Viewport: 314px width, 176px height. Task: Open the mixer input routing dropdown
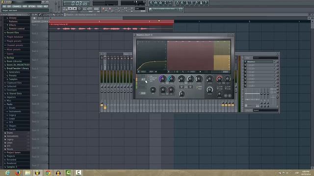pyautogui.click(x=266, y=58)
